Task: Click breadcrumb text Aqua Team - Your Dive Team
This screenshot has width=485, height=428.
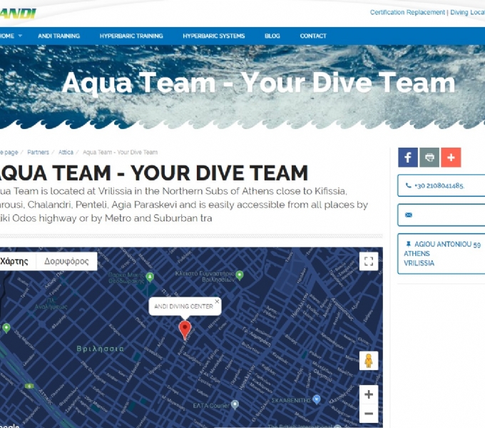Action: (120, 152)
